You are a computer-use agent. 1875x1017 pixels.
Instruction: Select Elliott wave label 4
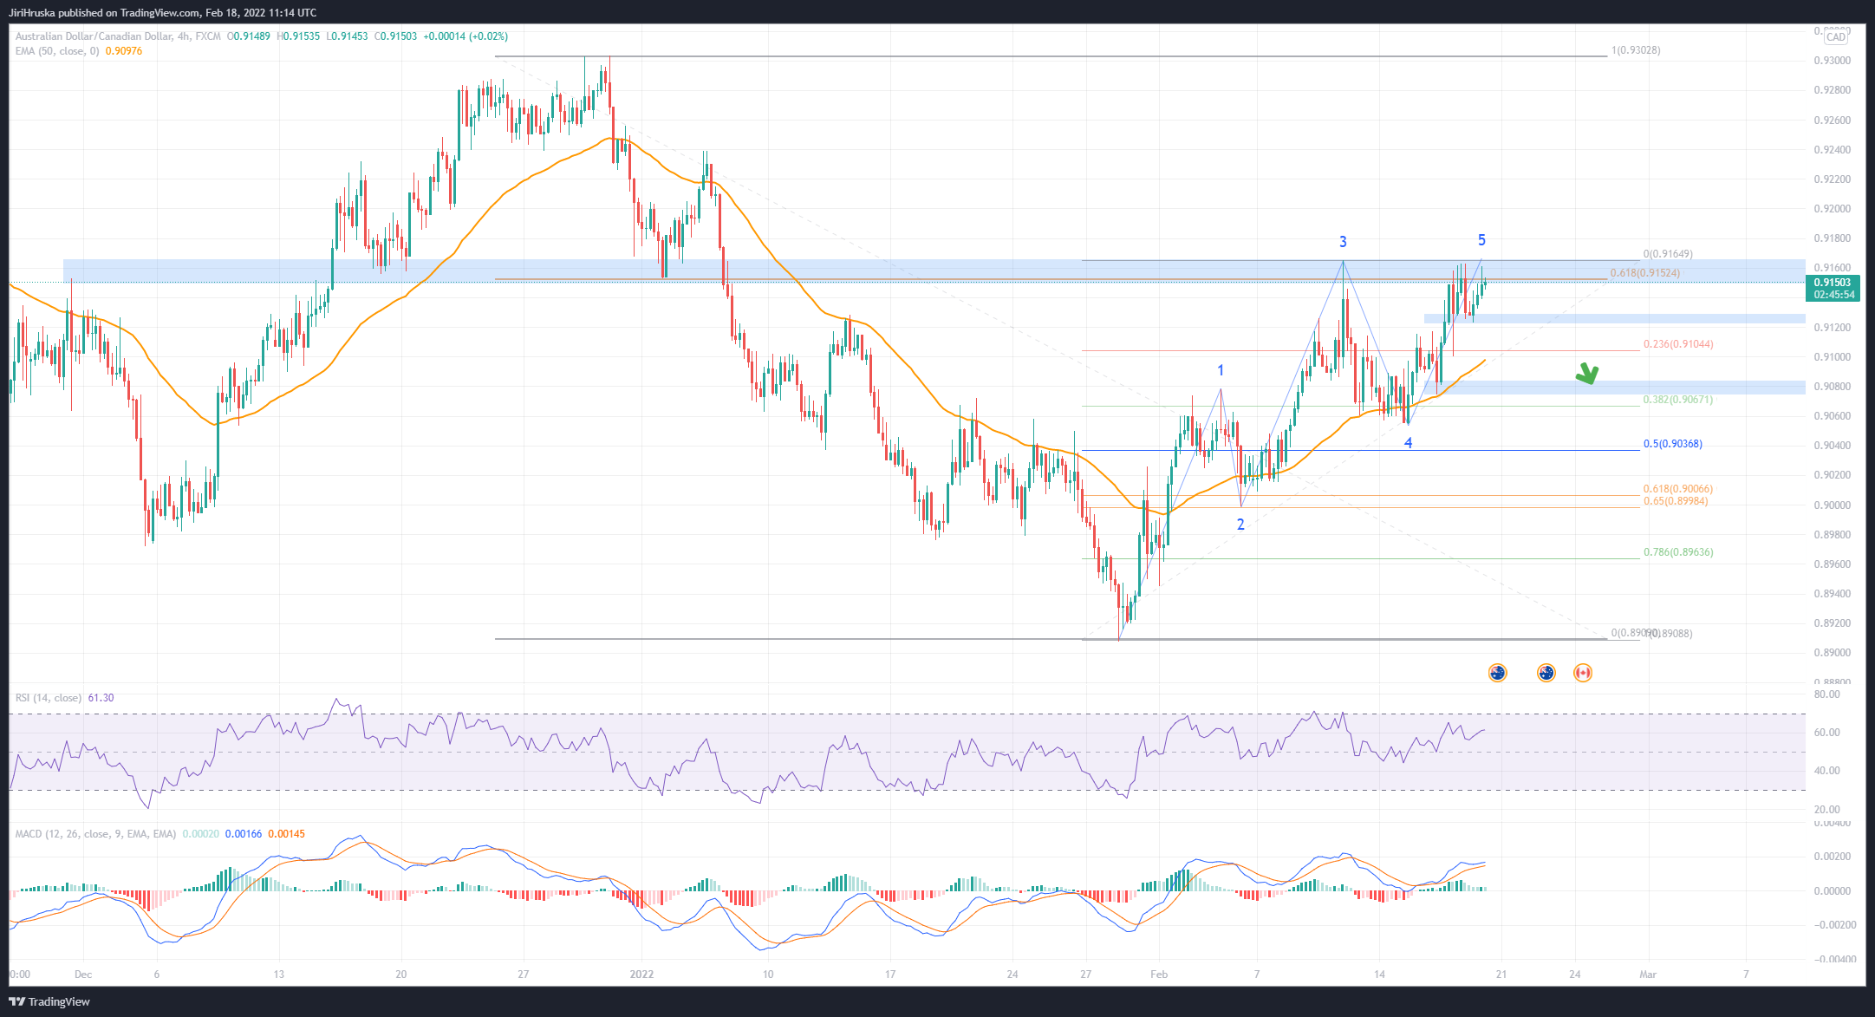click(1408, 443)
